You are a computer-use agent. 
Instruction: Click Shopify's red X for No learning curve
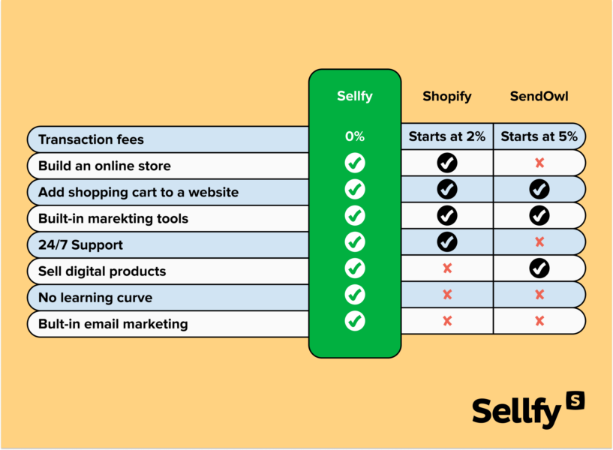coord(447,295)
